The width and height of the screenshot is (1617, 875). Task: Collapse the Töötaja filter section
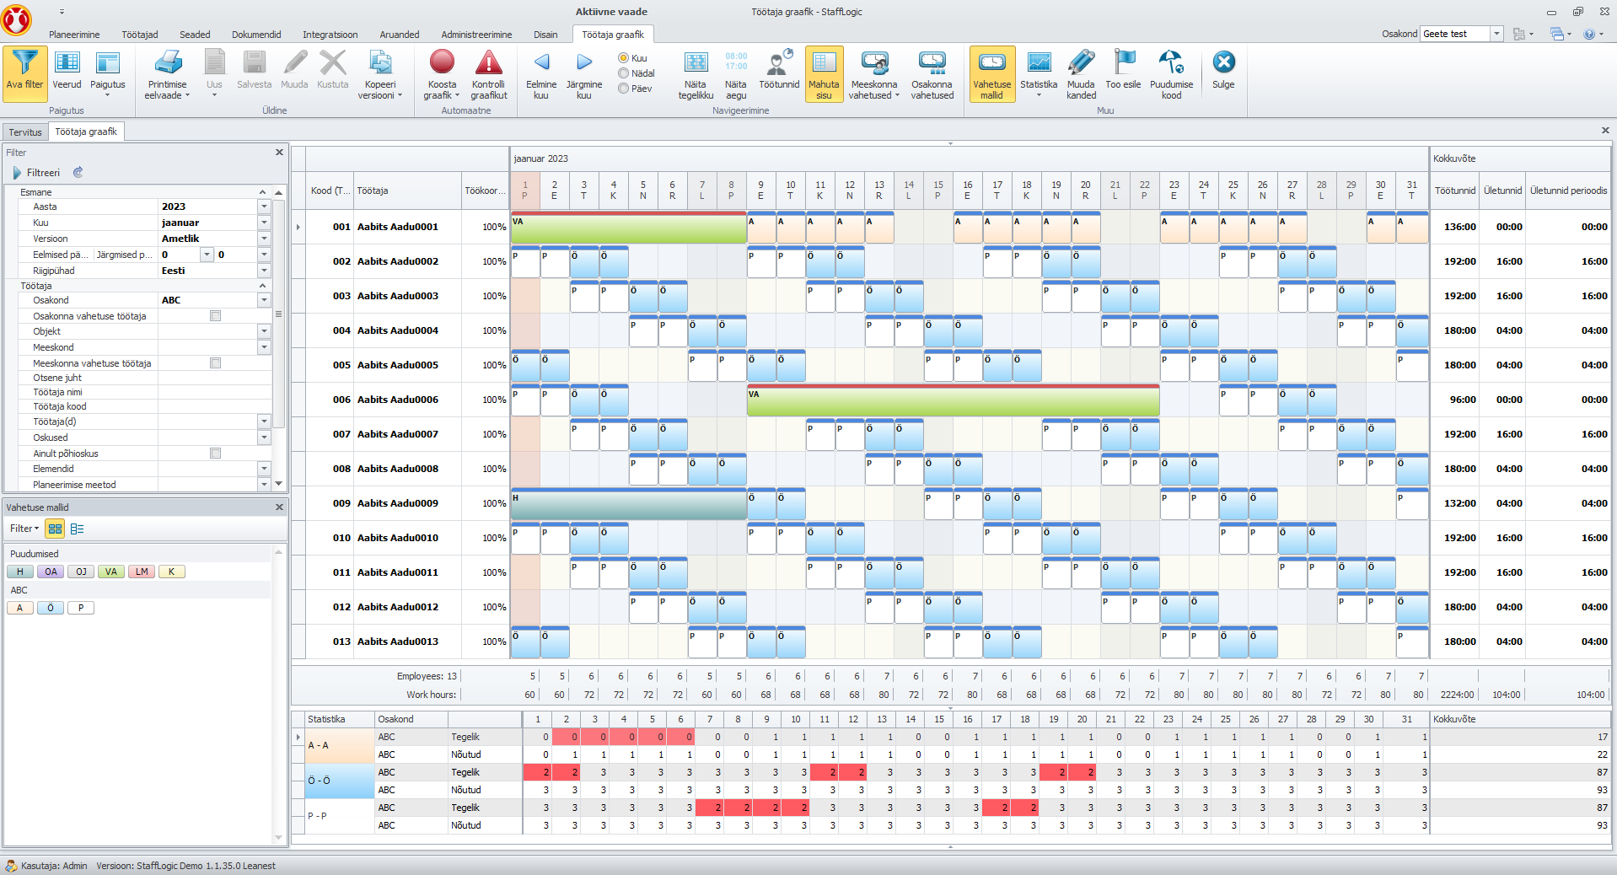coord(262,286)
